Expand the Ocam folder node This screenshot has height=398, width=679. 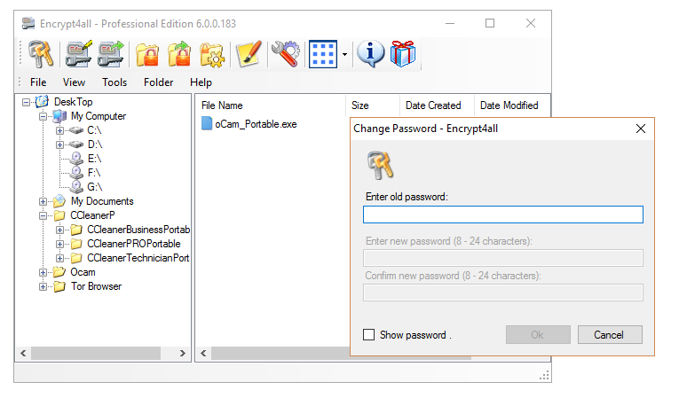point(43,272)
